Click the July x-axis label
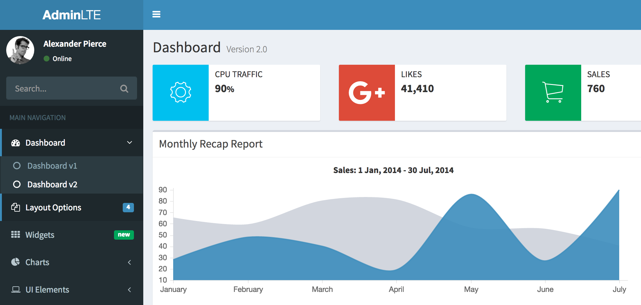641x305 pixels. coord(620,289)
